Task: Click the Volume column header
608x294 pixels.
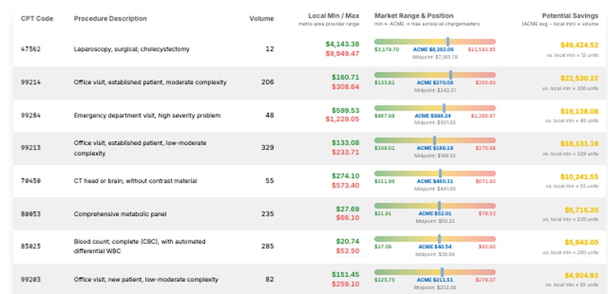Action: coord(262,18)
